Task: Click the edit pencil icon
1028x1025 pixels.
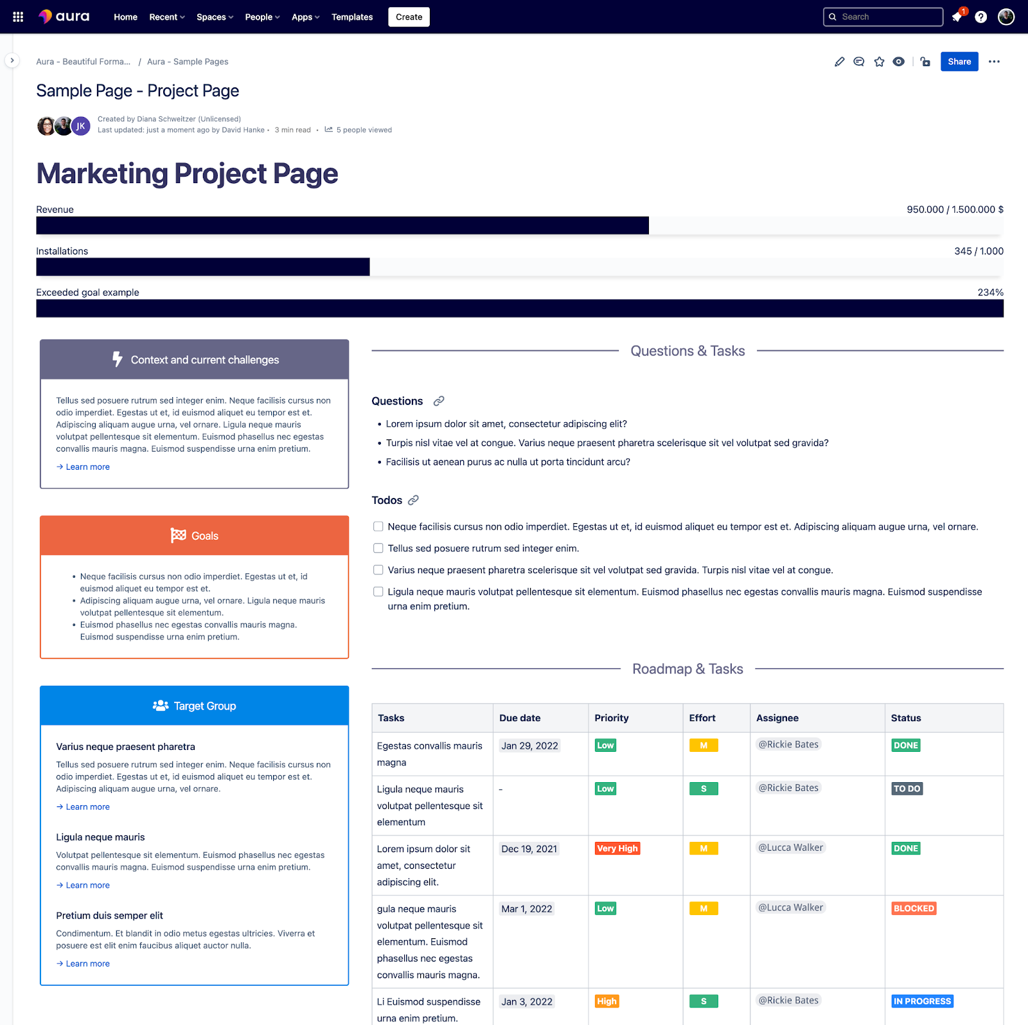Action: coord(839,62)
